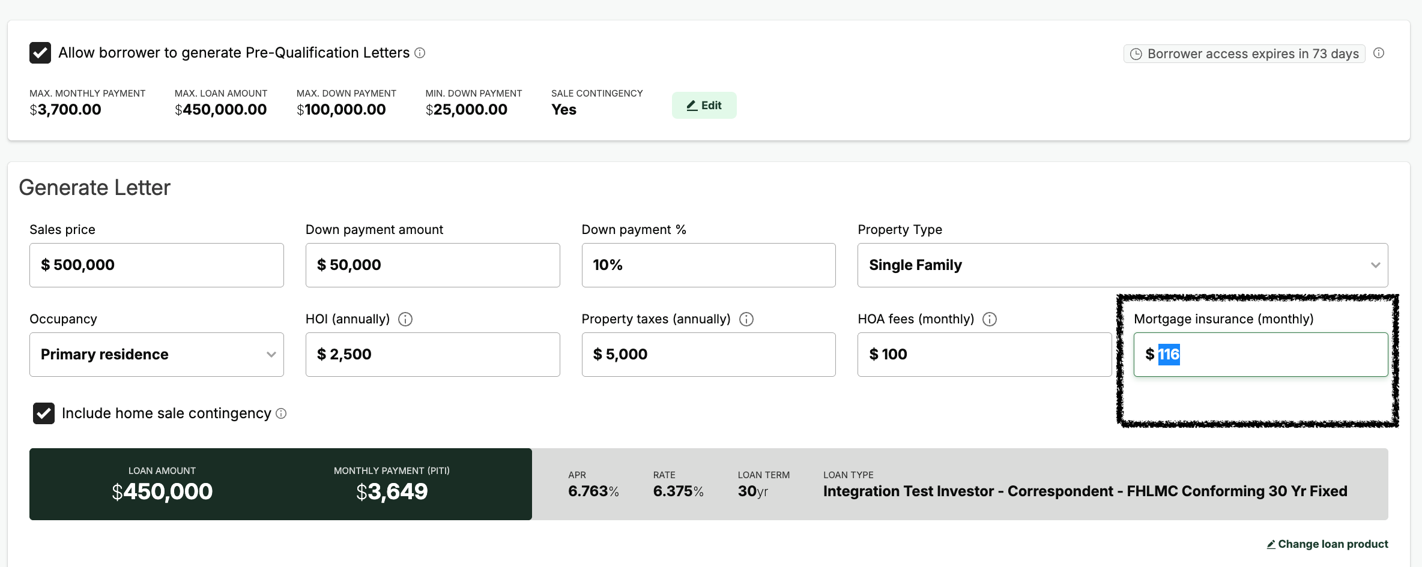The width and height of the screenshot is (1422, 567).
Task: Click into Down payment amount field
Action: [x=432, y=265]
